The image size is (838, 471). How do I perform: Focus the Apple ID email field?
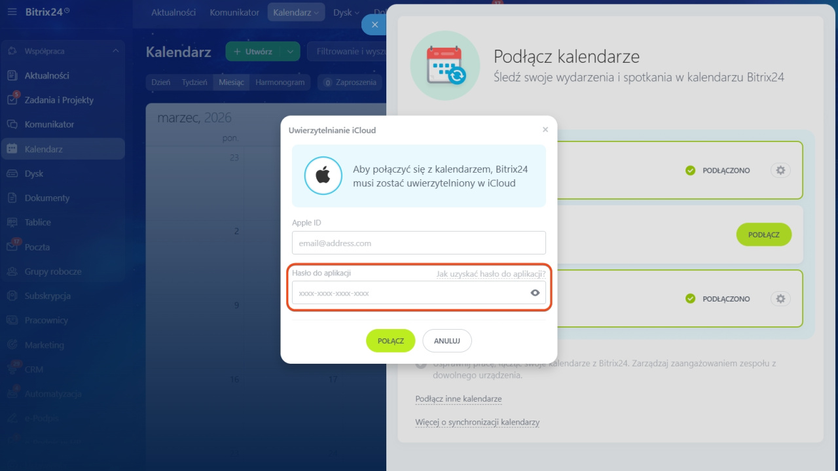coord(418,243)
